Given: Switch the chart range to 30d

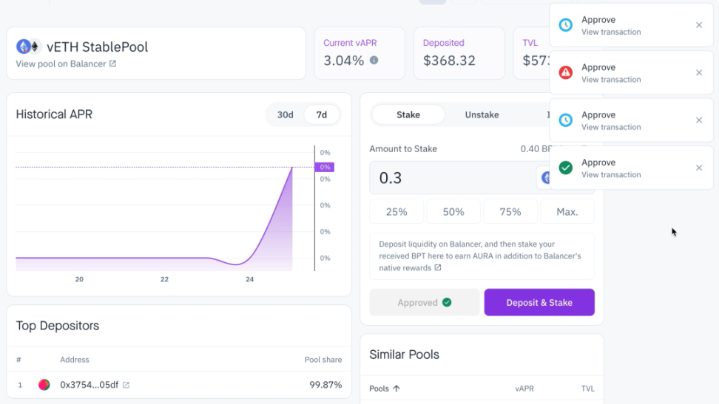Looking at the screenshot, I should (285, 114).
